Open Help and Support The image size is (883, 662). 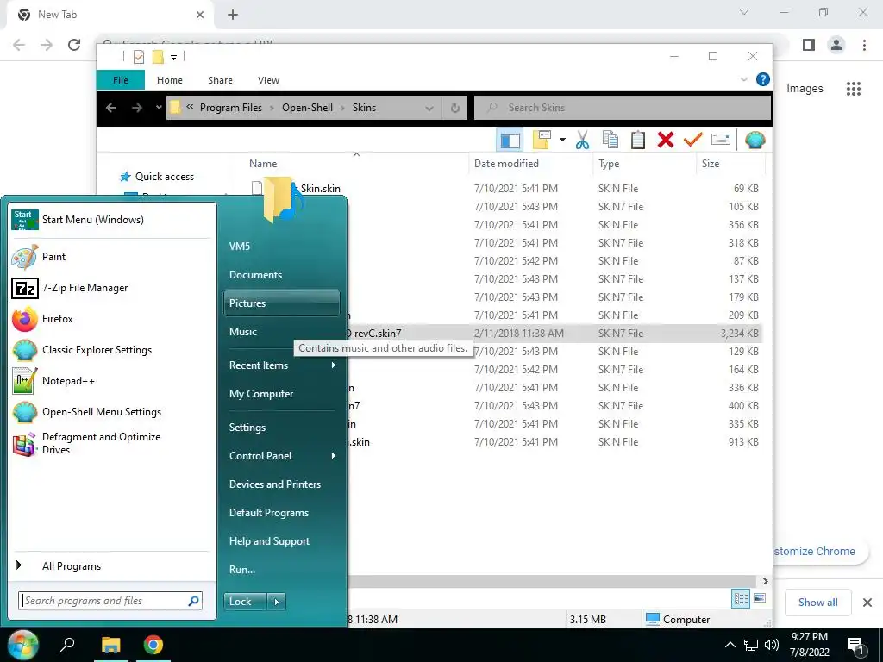pos(282,541)
